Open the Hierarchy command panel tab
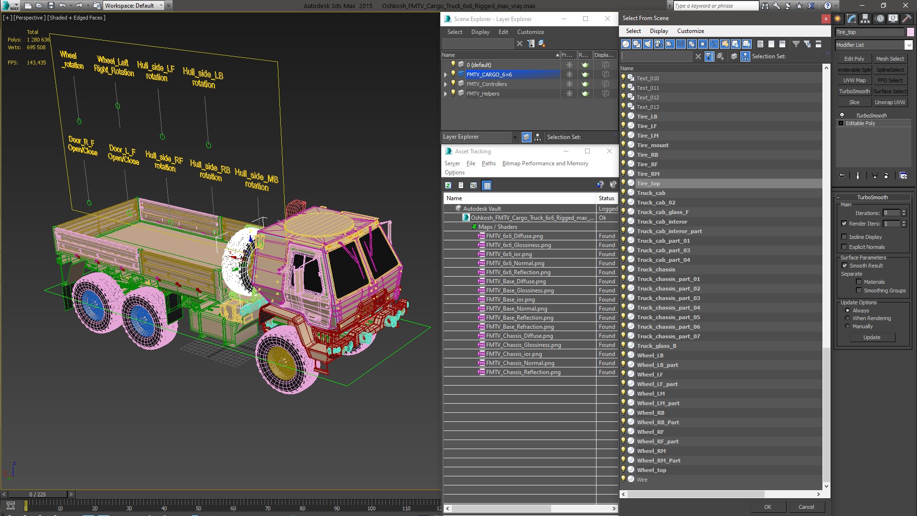 pos(865,19)
